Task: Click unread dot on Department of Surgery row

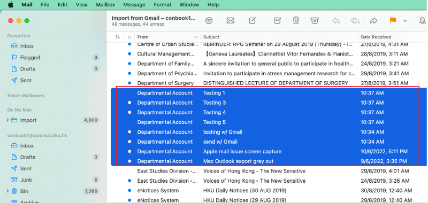Action: point(129,83)
